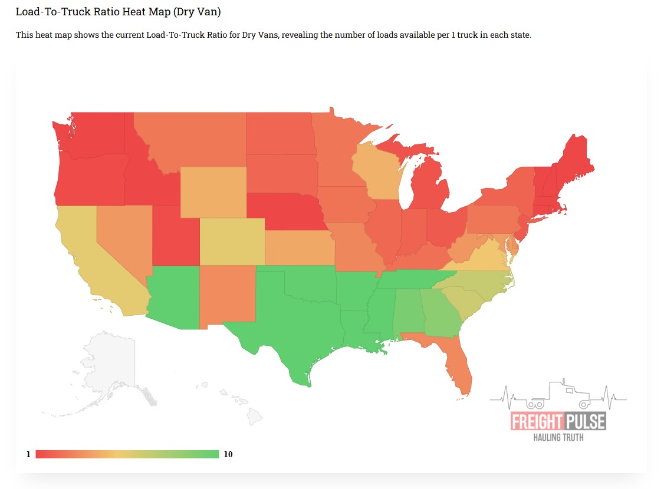The width and height of the screenshot is (664, 489).
Task: Select the yellow Colorado state region
Action: 232,242
